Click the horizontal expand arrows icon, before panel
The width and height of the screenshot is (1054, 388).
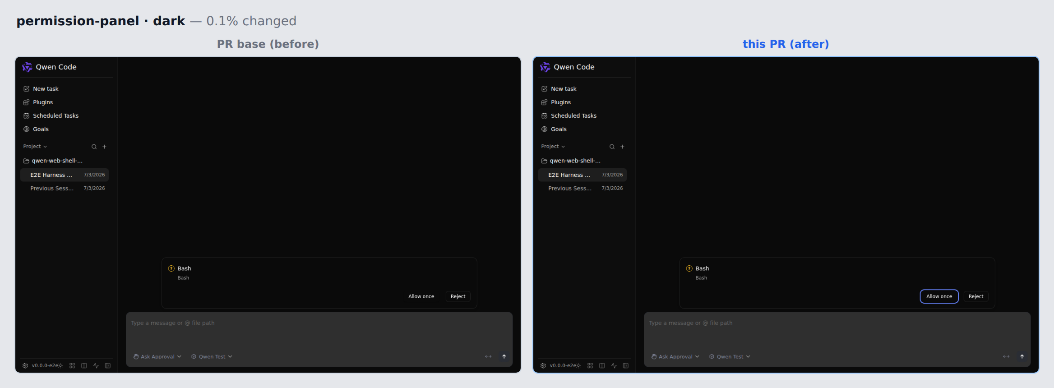click(x=488, y=356)
